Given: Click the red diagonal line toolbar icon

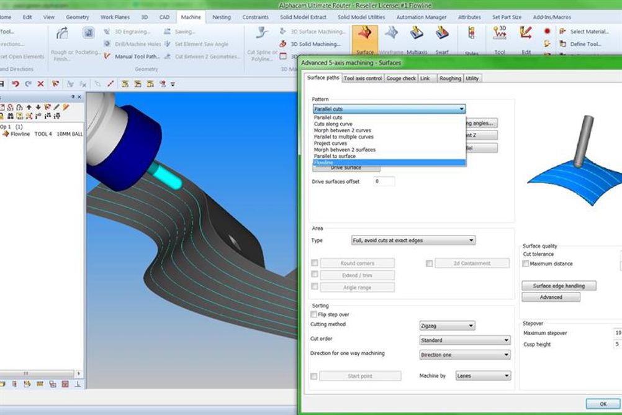Looking at the screenshot, I should [110, 84].
